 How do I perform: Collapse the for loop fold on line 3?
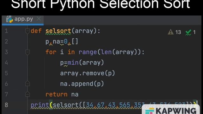pos(28,52)
